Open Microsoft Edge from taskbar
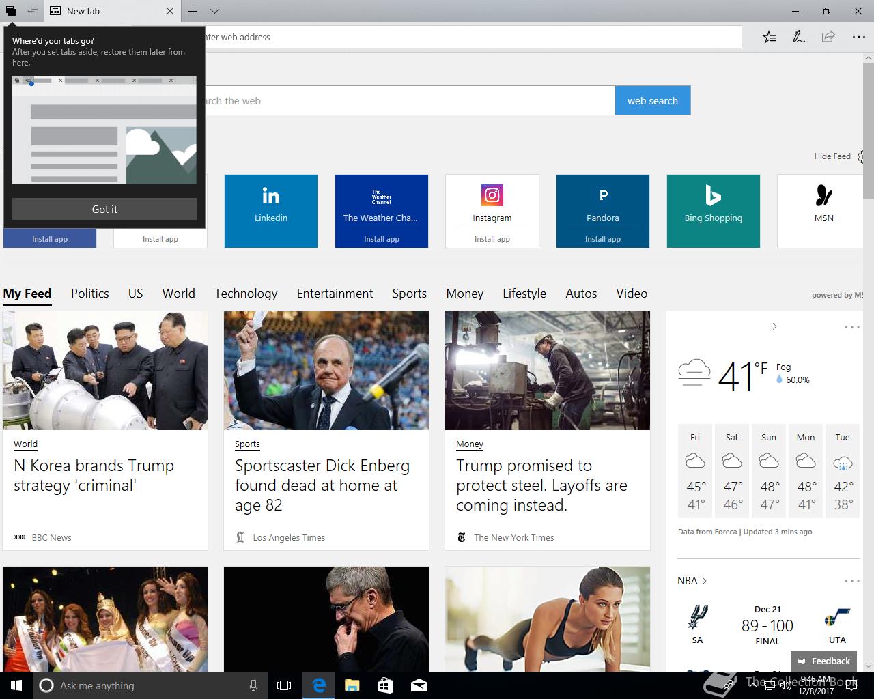The image size is (874, 699). click(319, 685)
